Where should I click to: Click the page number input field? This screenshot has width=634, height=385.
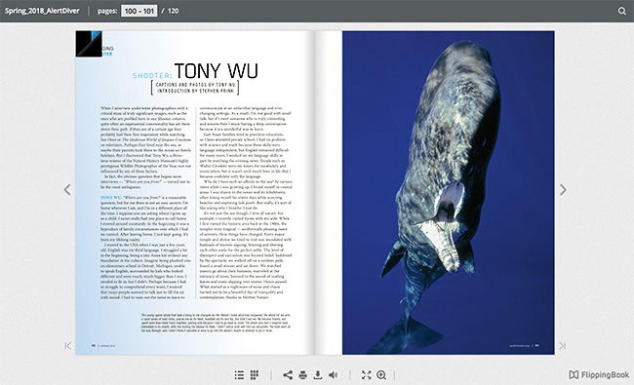(139, 11)
